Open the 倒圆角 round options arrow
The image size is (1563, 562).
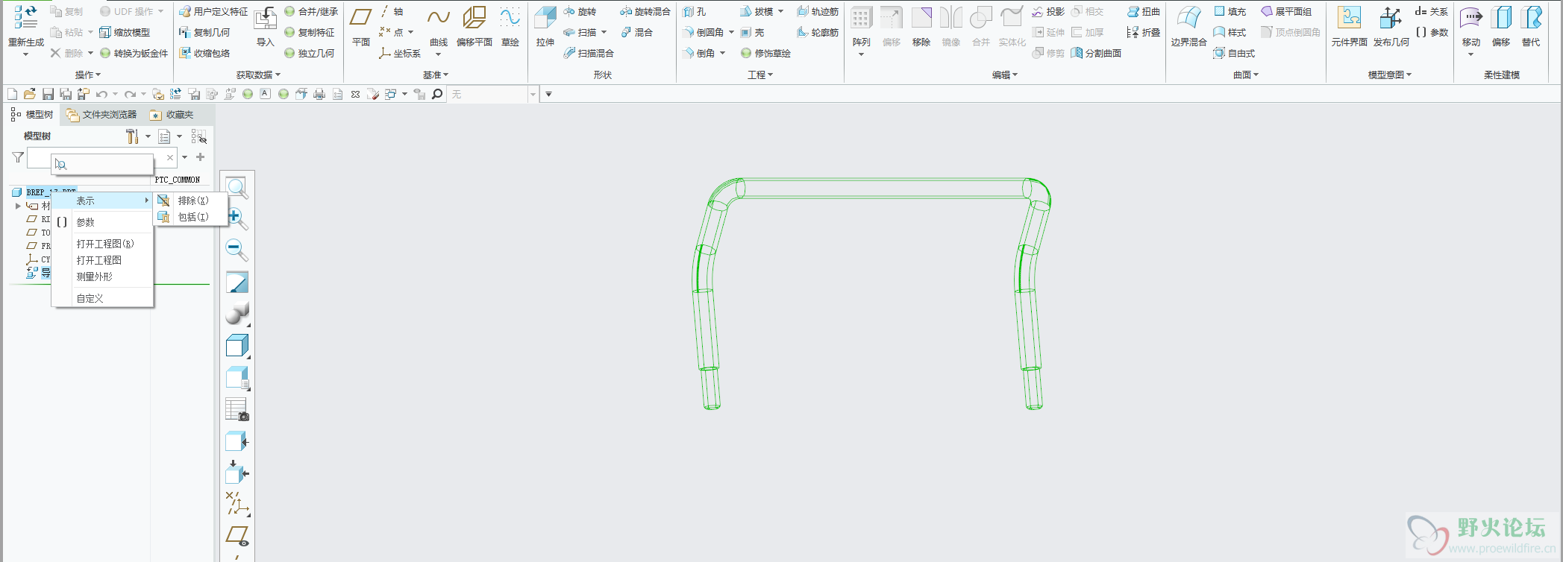tap(731, 32)
